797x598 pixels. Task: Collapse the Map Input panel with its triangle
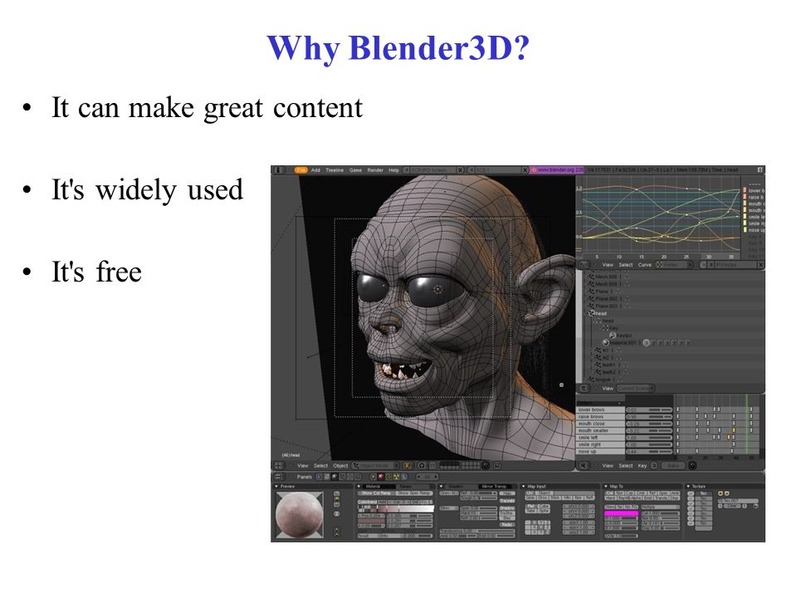tap(523, 487)
